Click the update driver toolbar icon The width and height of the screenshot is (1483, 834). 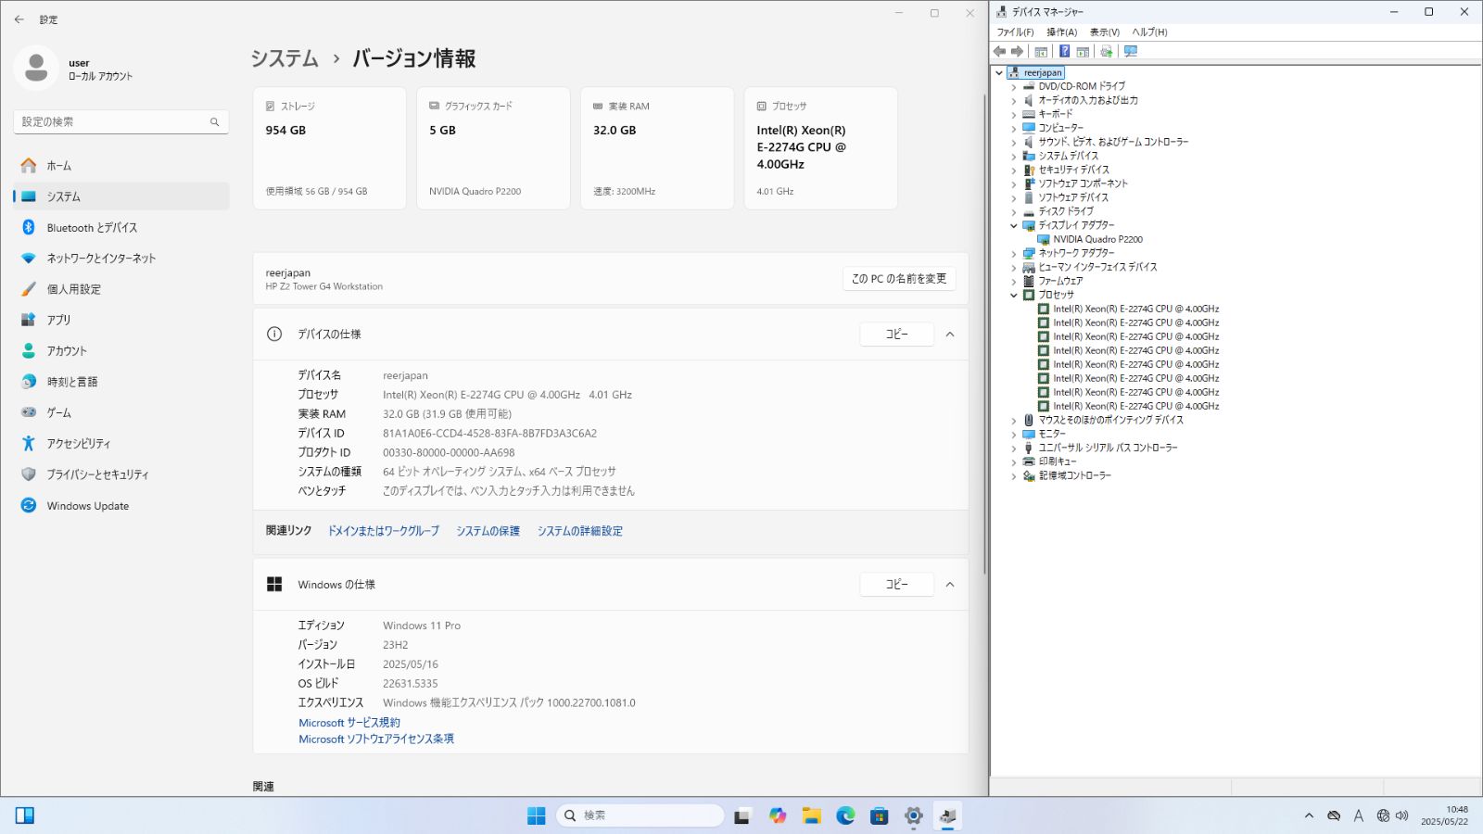tap(1106, 52)
